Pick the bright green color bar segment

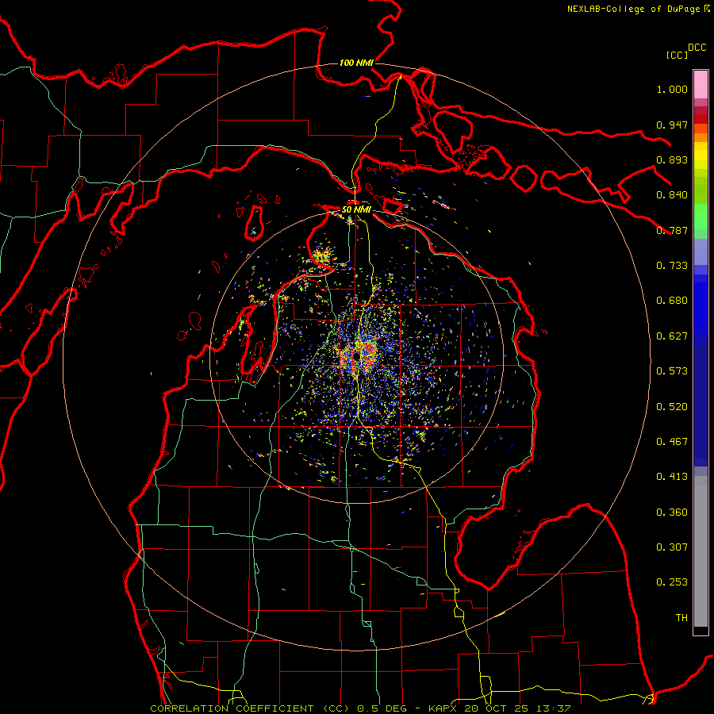pos(701,217)
